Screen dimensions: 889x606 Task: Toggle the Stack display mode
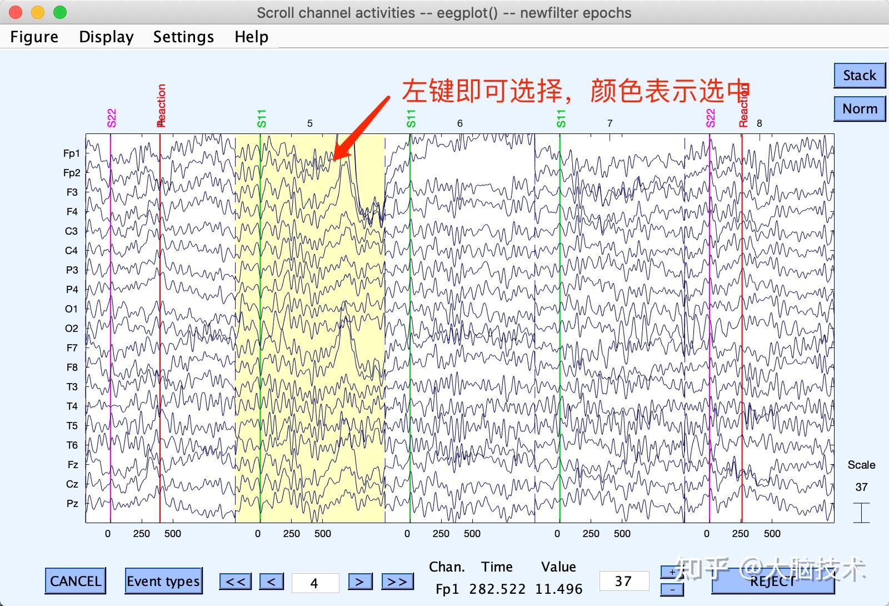click(859, 75)
